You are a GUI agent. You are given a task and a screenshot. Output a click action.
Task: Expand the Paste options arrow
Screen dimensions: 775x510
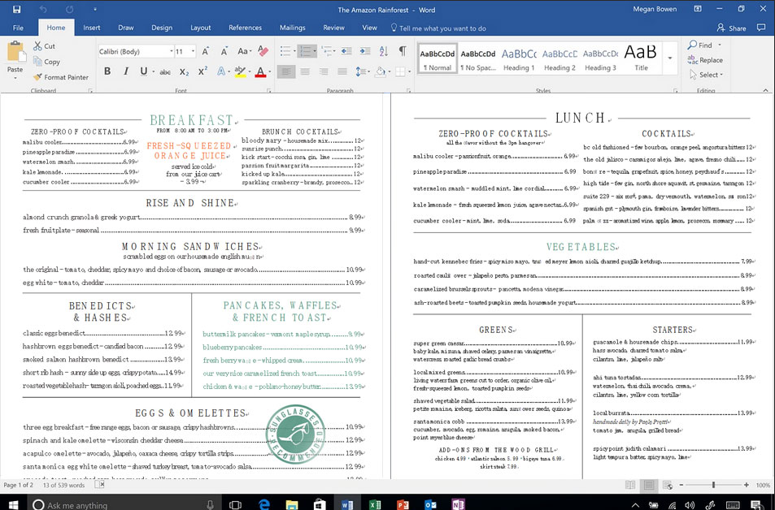pyautogui.click(x=15, y=77)
